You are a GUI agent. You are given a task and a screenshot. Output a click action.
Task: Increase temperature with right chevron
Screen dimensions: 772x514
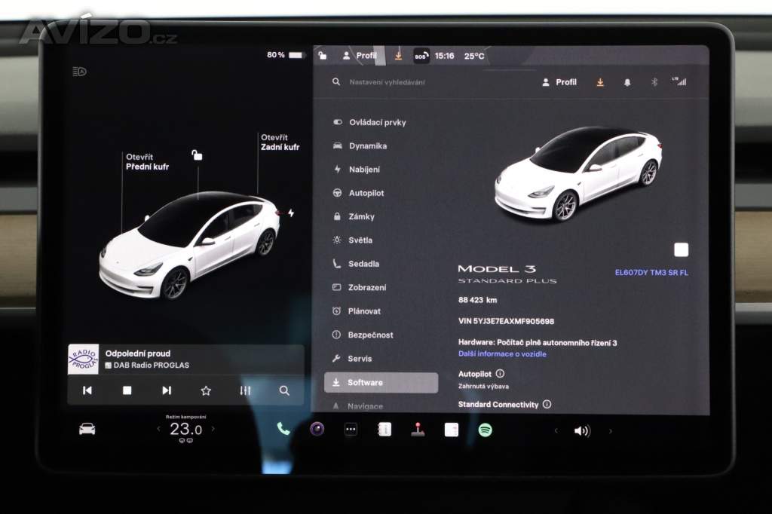[213, 429]
